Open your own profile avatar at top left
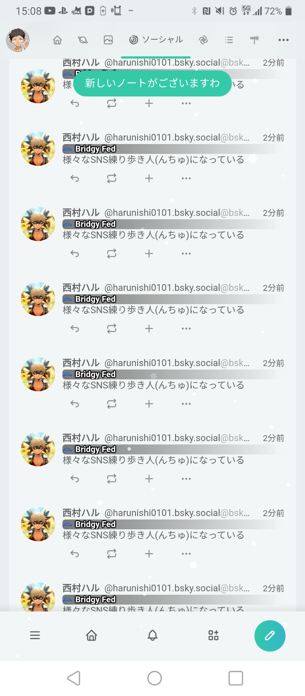This screenshot has width=305, height=696. click(x=18, y=40)
